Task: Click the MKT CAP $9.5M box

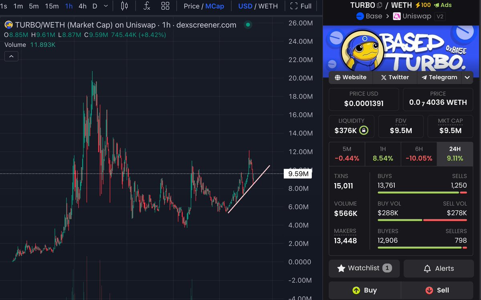Action: (x=451, y=127)
